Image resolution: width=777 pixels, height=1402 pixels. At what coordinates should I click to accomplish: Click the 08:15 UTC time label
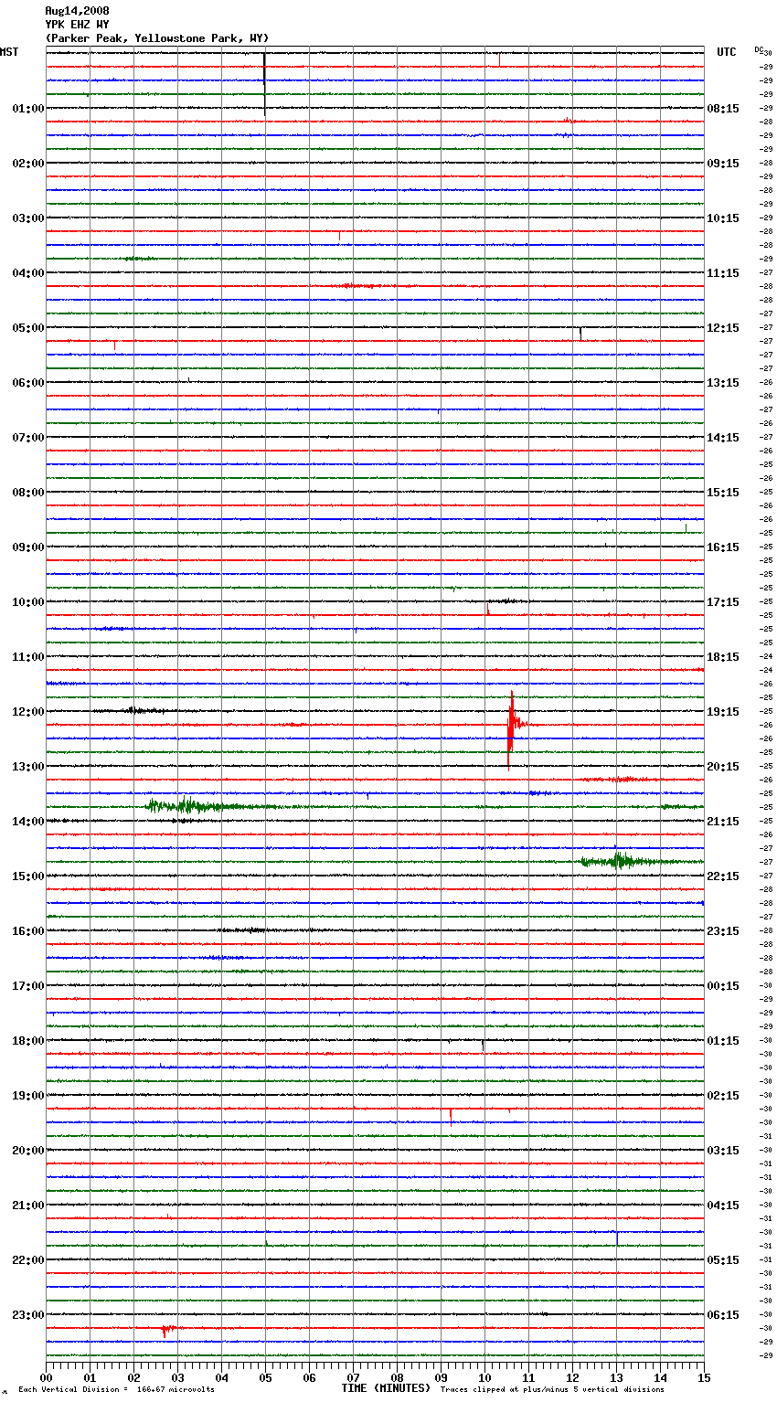(x=723, y=109)
